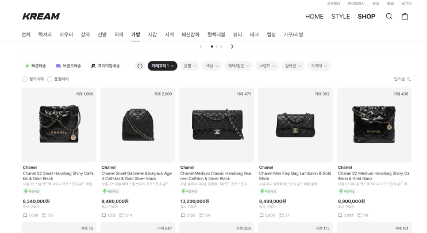Open style posts icon showing 214
Screen dimensions: 427x233
pyautogui.click(x=121, y=215)
